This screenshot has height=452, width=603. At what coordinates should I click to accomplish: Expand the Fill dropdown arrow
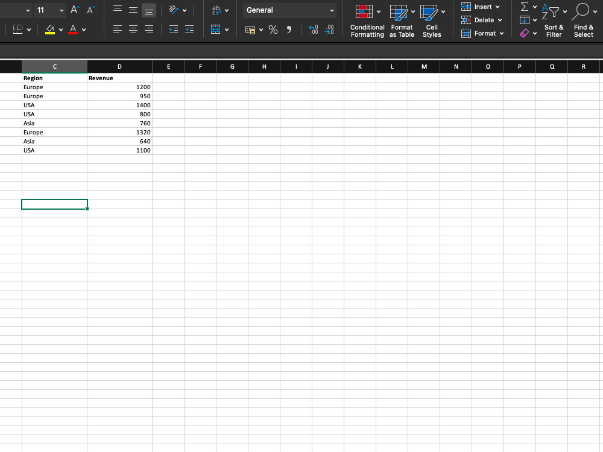coord(534,20)
